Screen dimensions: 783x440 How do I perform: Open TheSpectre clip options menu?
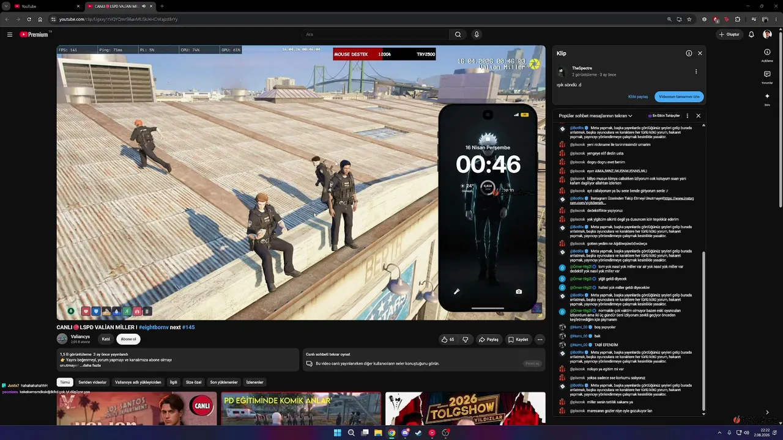click(696, 71)
